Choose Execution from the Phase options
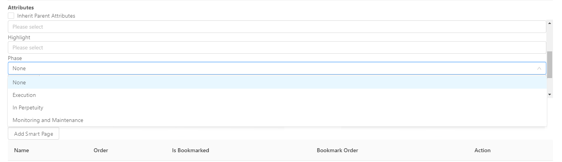Screen dimensions: 562x162 (x=24, y=95)
